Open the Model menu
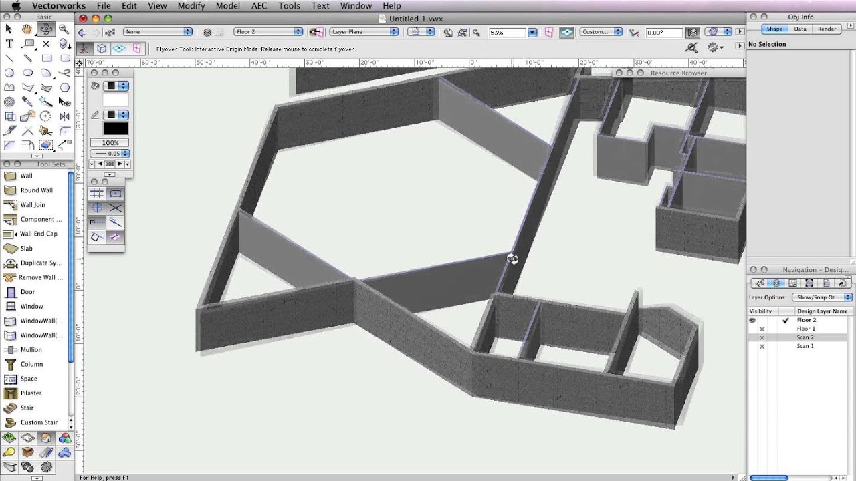Screen dimensions: 856x481 pos(228,5)
